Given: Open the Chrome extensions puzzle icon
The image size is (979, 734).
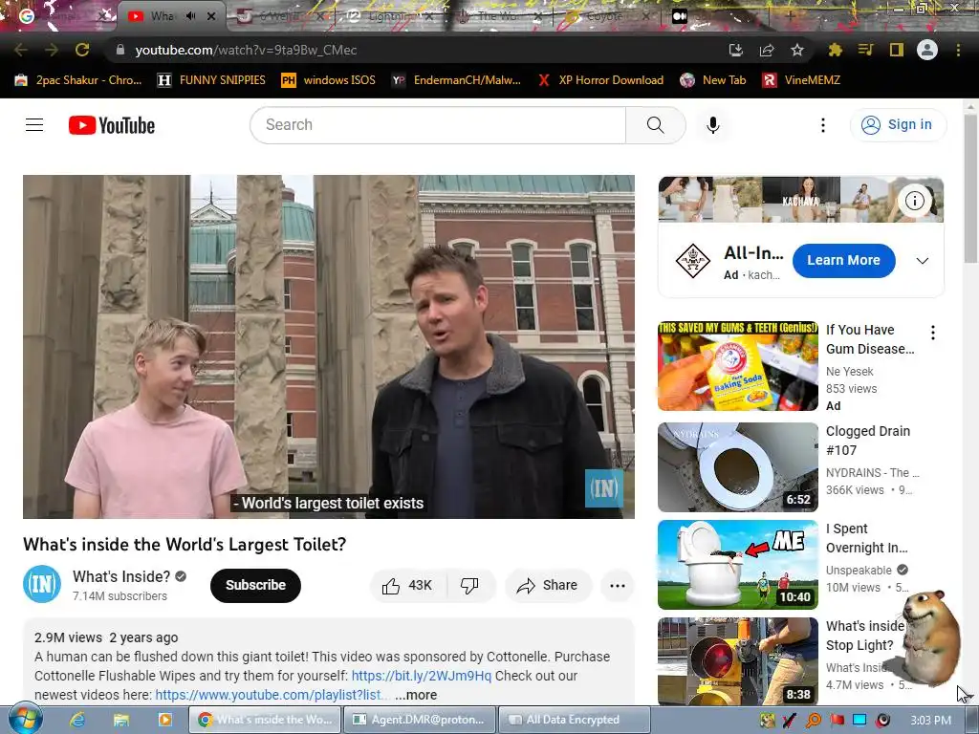Looking at the screenshot, I should [x=835, y=50].
